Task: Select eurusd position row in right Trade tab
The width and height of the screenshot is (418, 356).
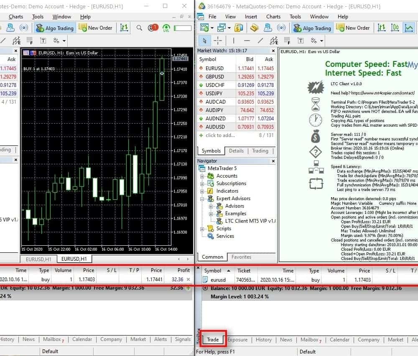Action: point(310,280)
